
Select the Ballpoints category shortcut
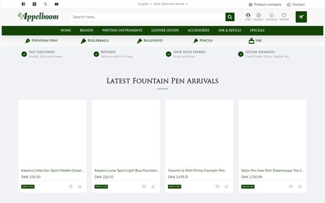point(150,41)
